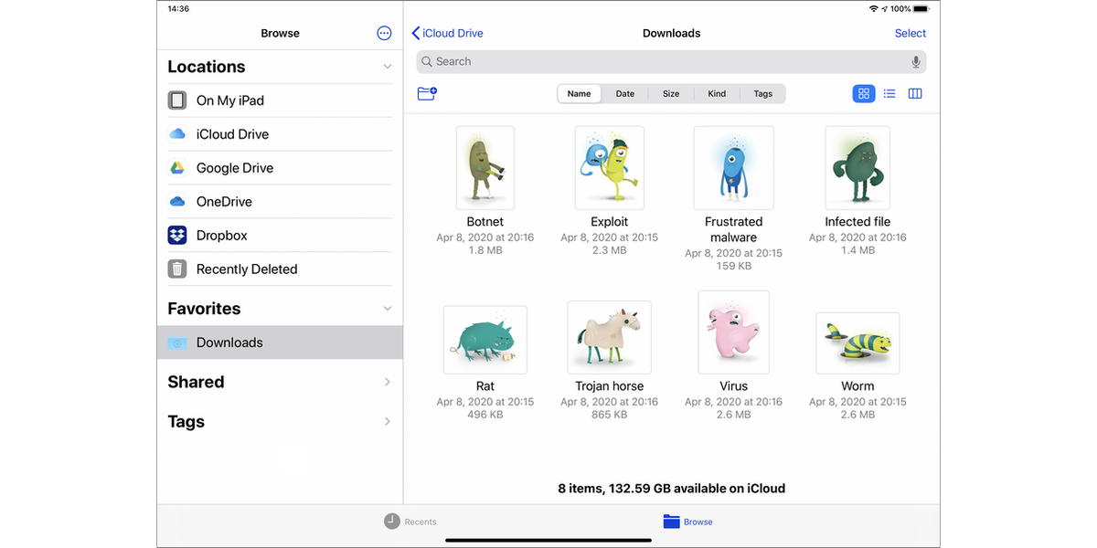
Task: Click the Botnet file name
Action: click(x=485, y=222)
